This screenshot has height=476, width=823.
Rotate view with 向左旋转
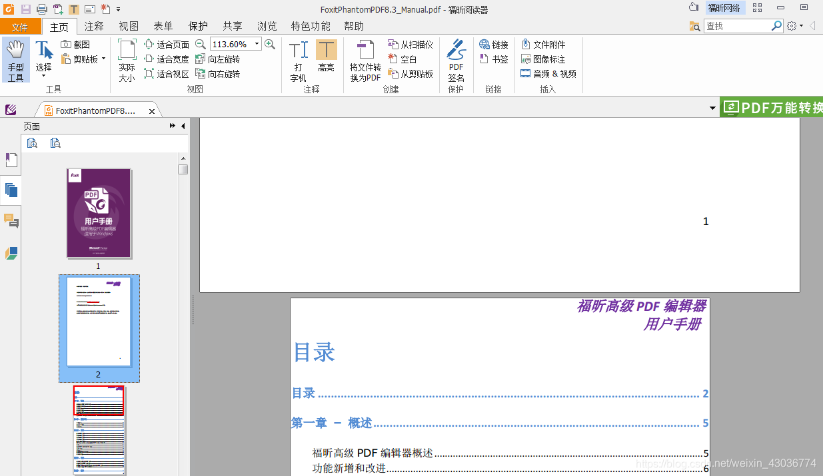[x=218, y=59]
